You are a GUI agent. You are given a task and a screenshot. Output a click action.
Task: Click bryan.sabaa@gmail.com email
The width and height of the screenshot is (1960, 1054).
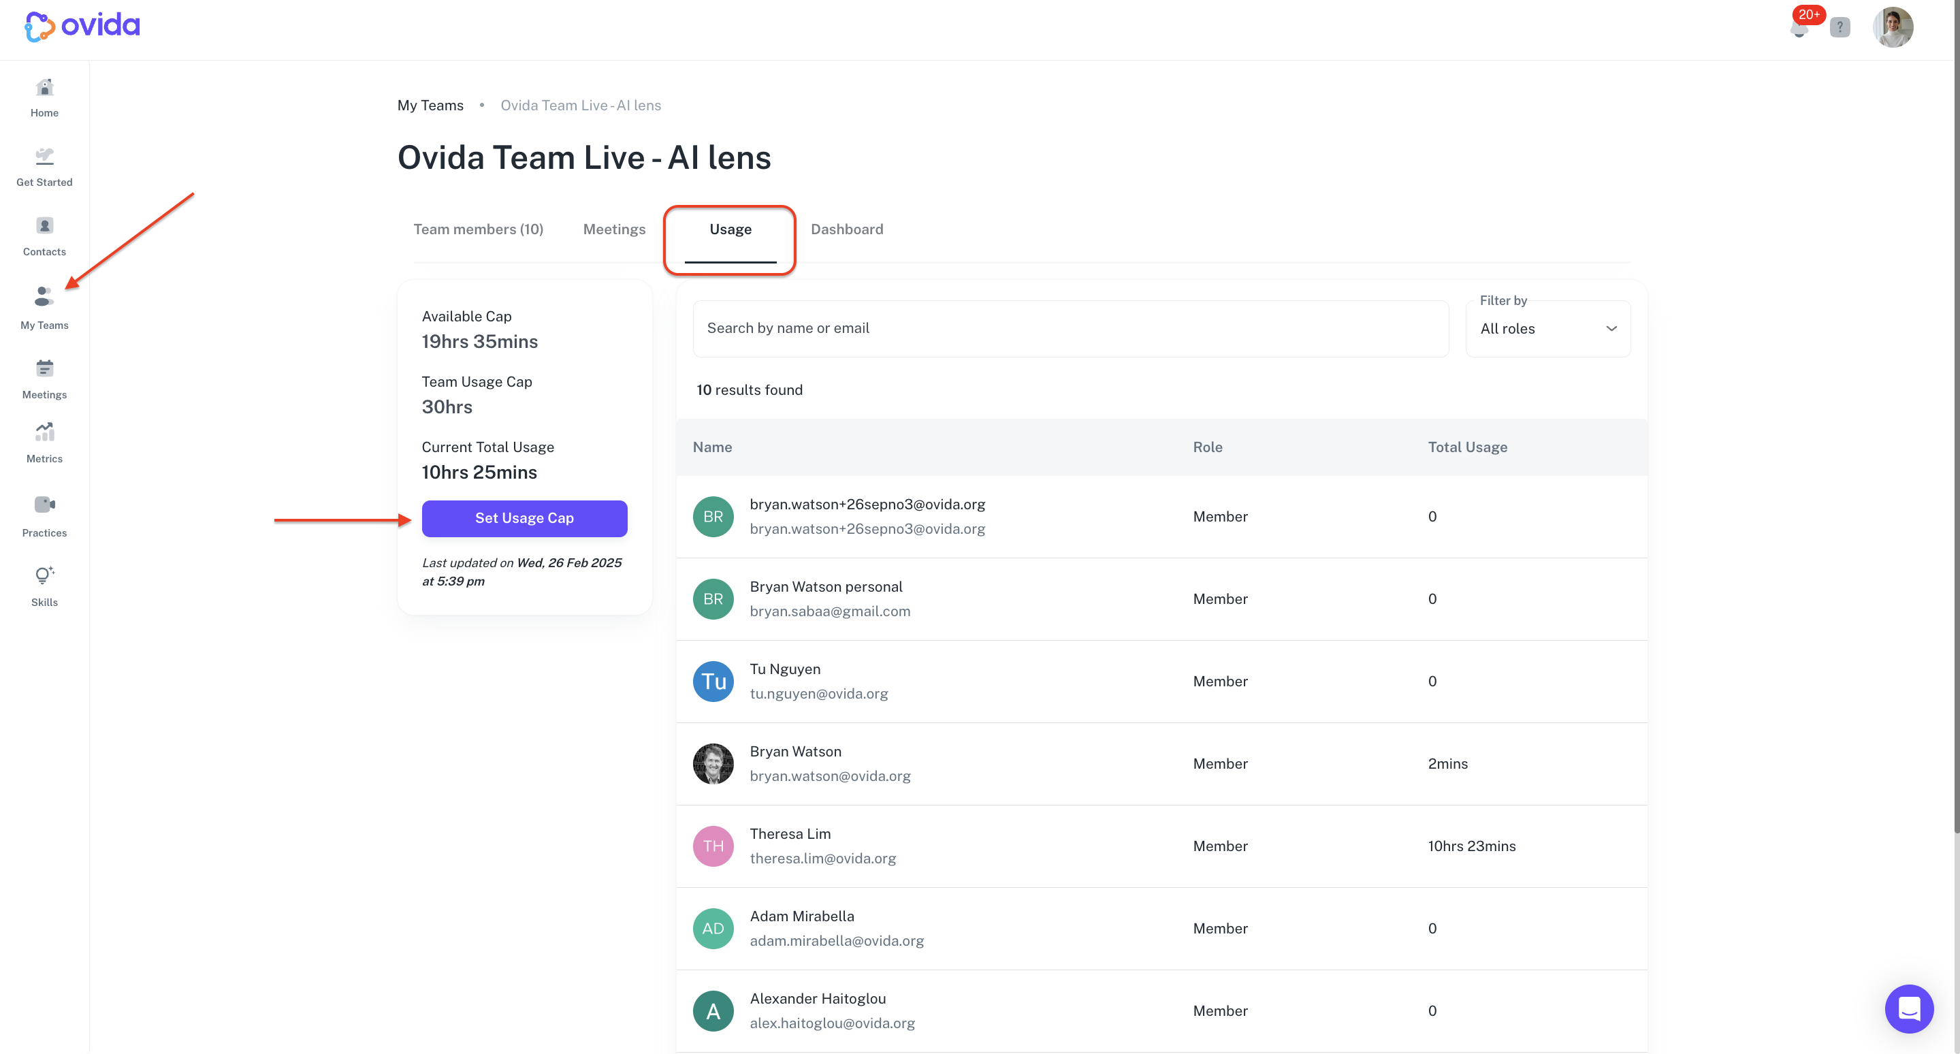pyautogui.click(x=829, y=611)
